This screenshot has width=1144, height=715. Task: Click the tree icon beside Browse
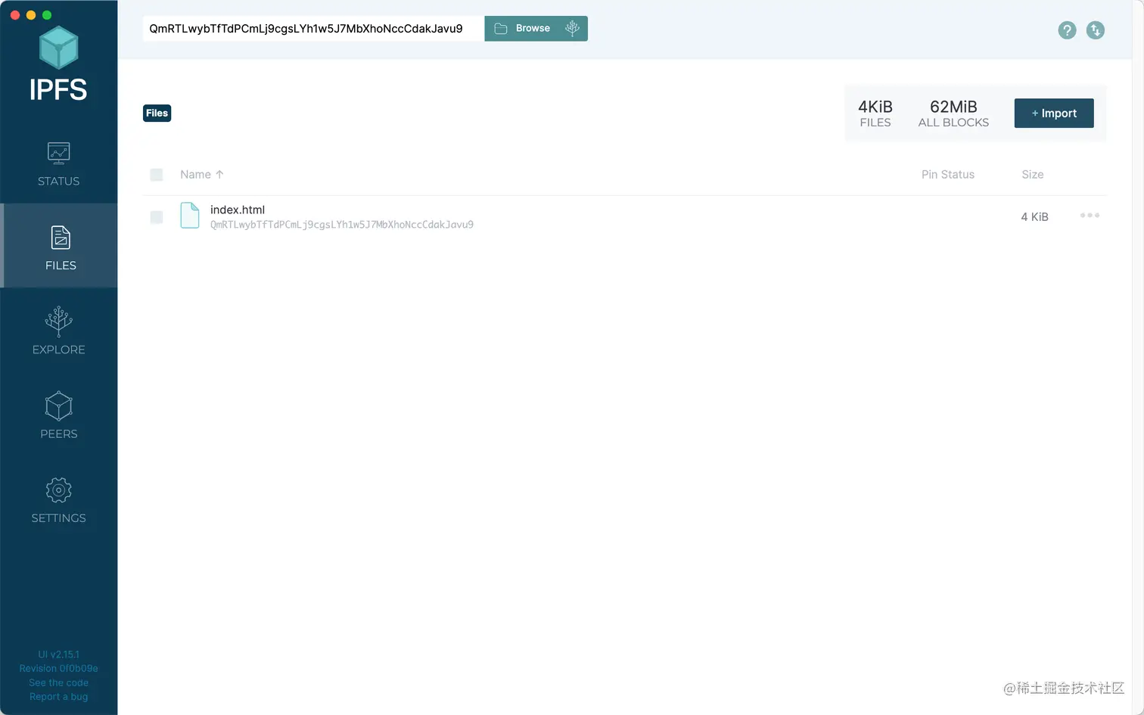tap(573, 29)
